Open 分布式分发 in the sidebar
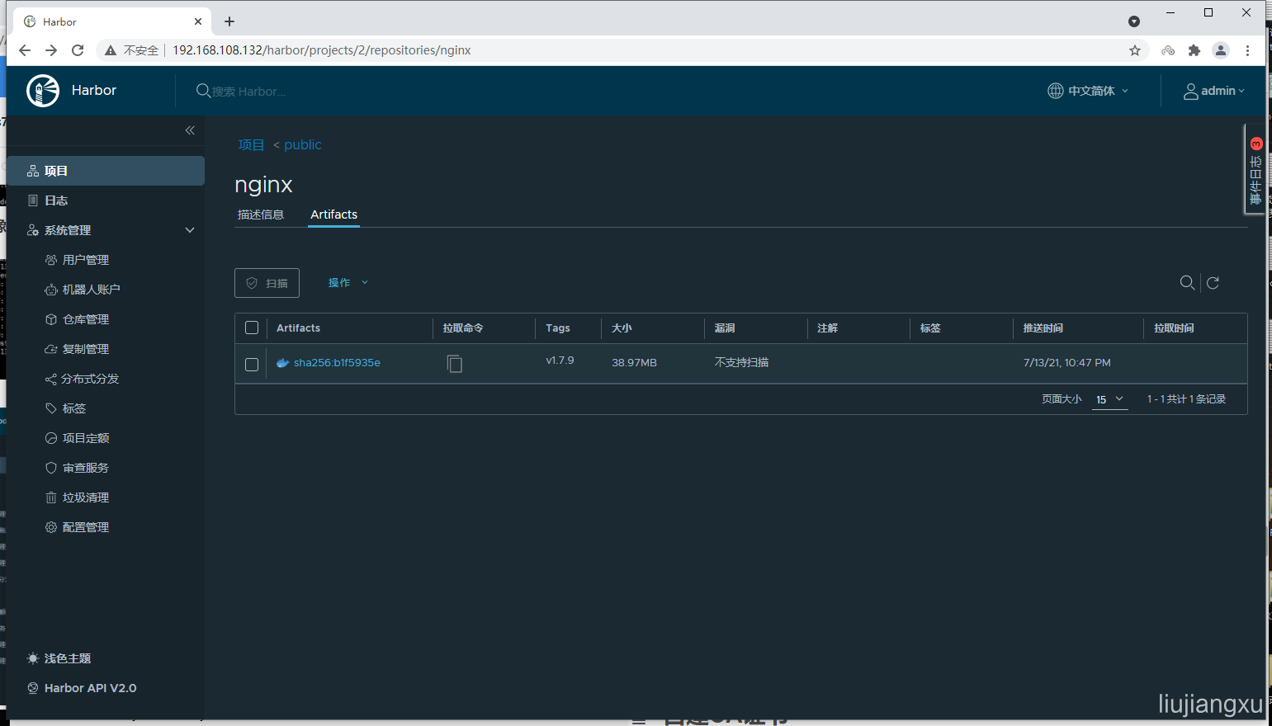 [x=90, y=379]
